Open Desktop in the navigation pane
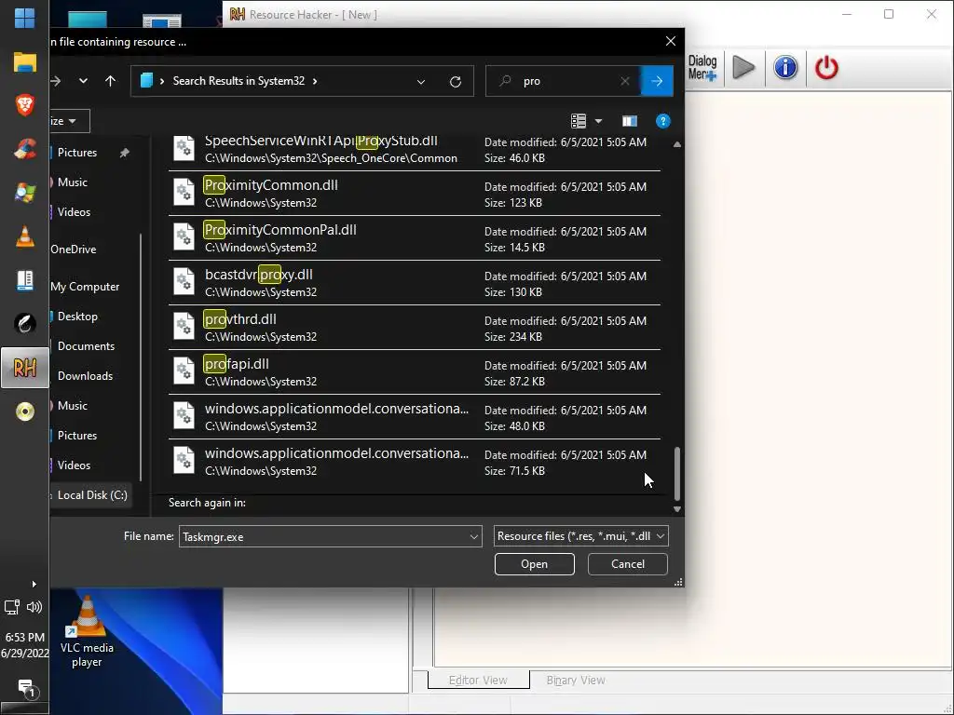The width and height of the screenshot is (954, 715). [x=77, y=317]
